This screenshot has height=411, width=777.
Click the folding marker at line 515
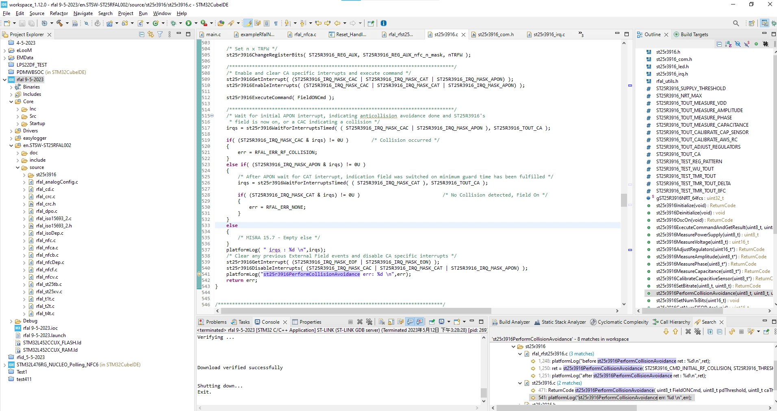[212, 116]
